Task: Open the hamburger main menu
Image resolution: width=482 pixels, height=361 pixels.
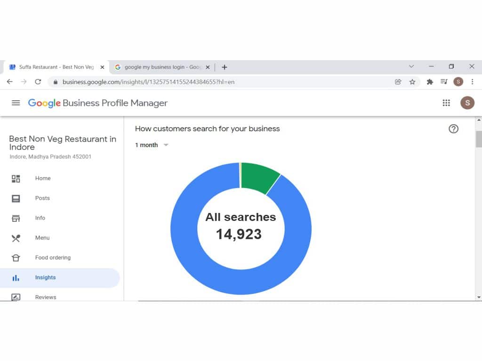Action: (x=16, y=103)
